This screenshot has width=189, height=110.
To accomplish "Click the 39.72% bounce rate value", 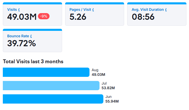I will pos(22,43).
